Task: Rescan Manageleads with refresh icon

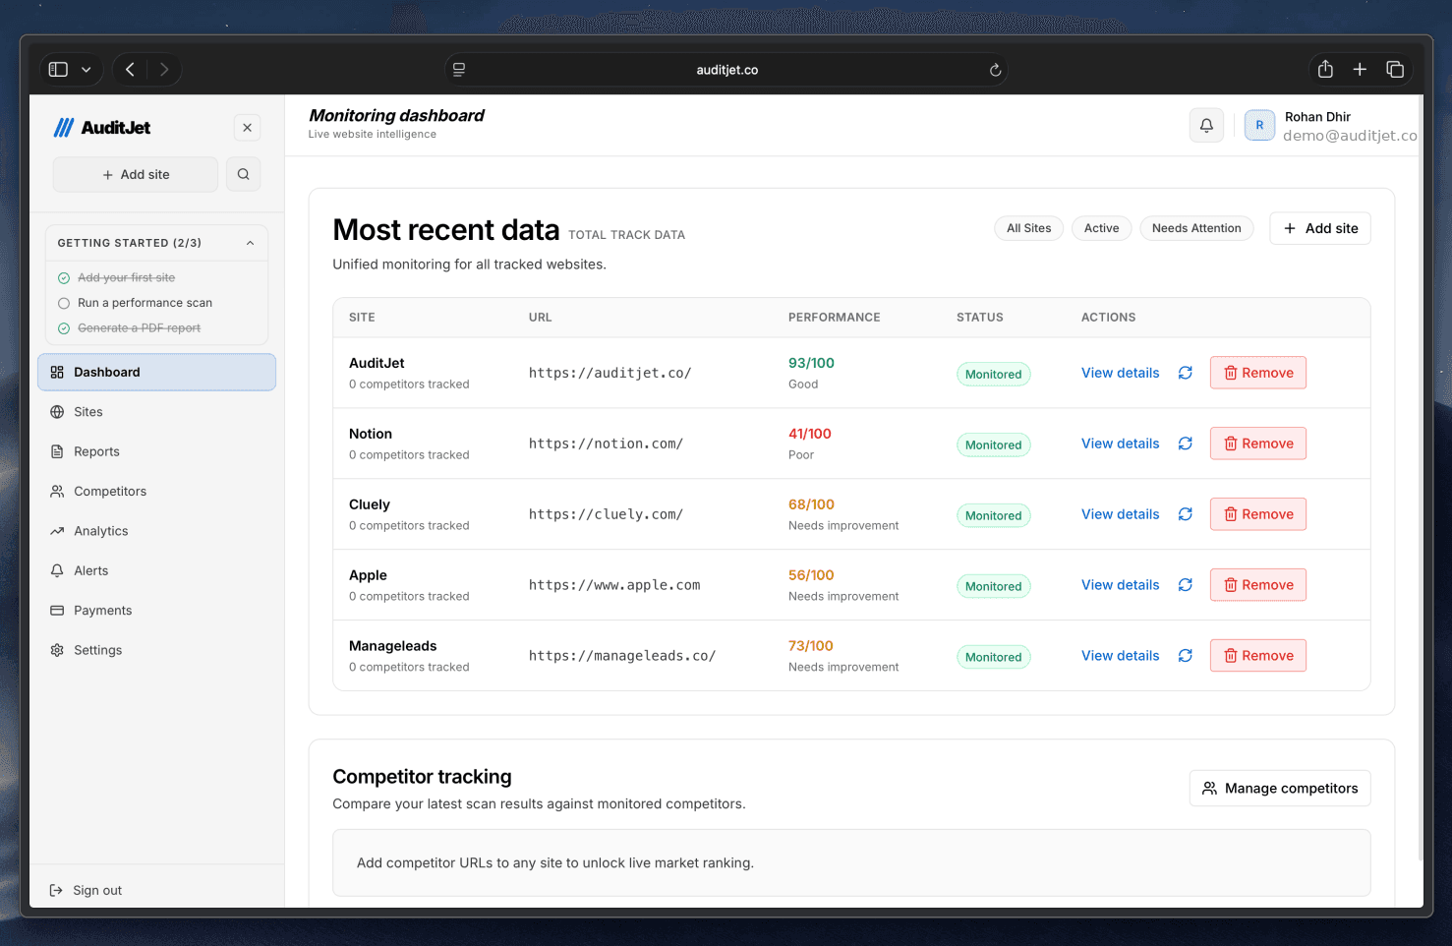Action: 1185,656
